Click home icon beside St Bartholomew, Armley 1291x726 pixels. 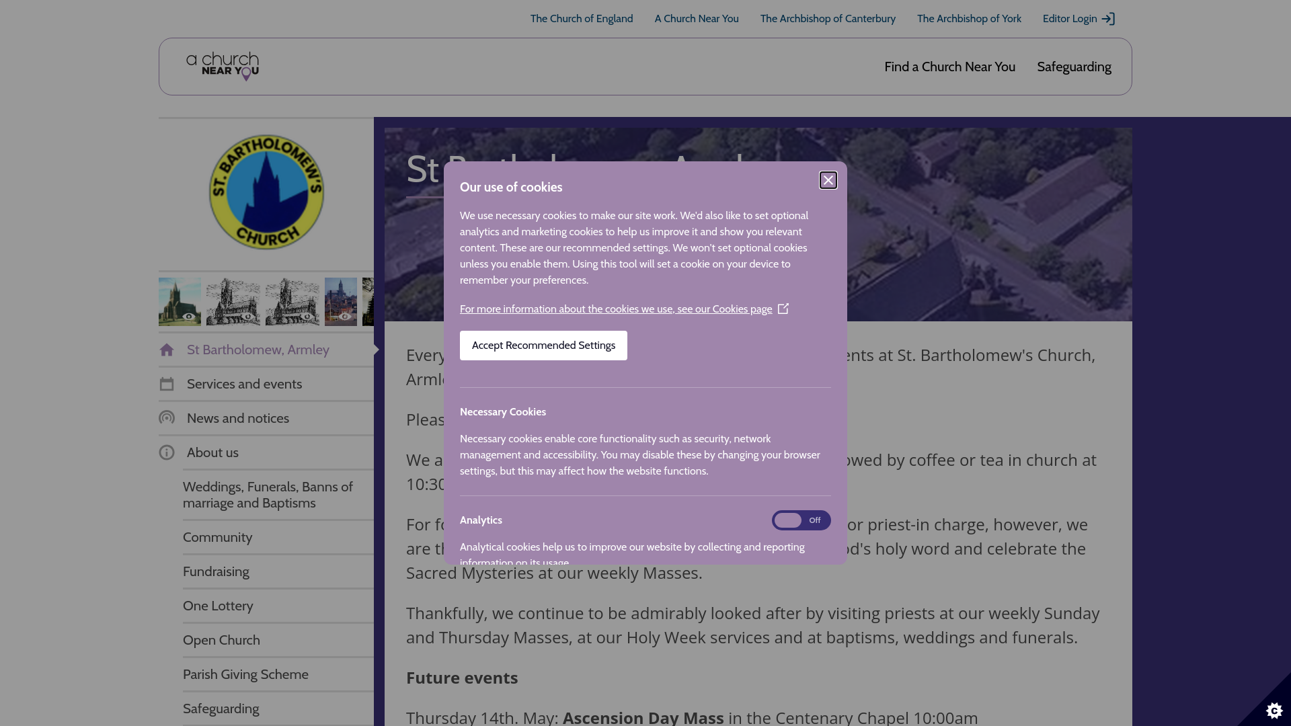(167, 350)
